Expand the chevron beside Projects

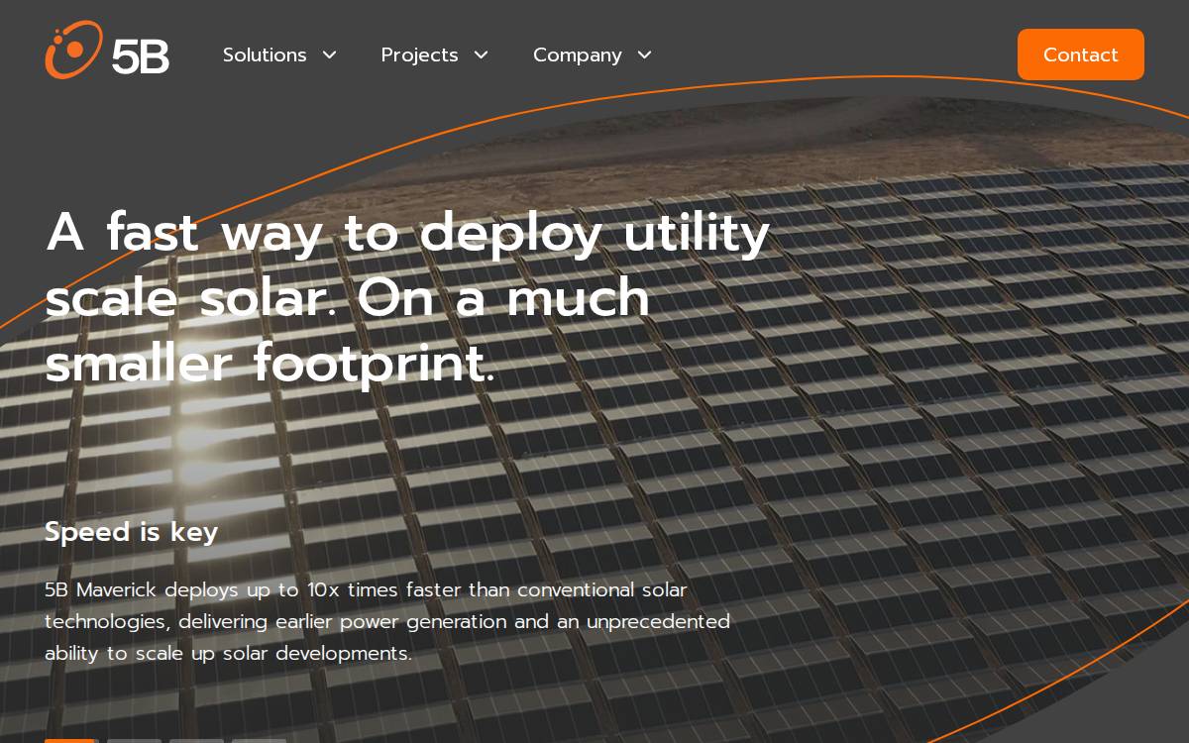[x=481, y=54]
